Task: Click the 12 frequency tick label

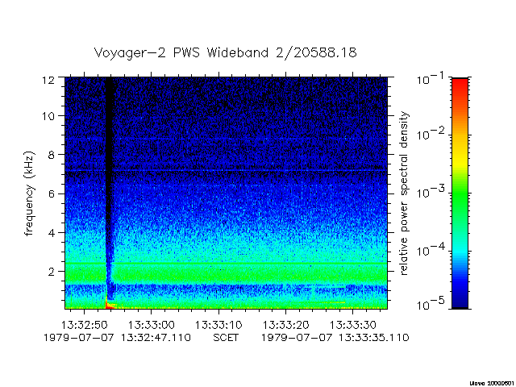Action: (48, 80)
